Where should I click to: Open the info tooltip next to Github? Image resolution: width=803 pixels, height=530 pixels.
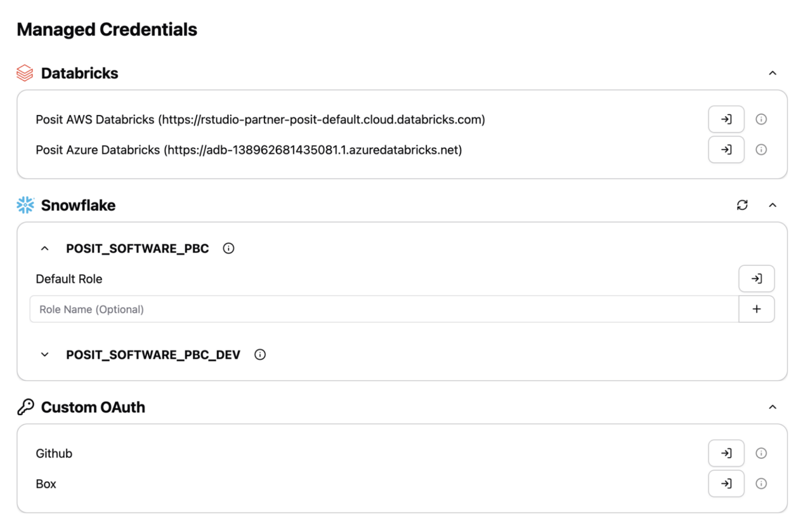click(761, 453)
